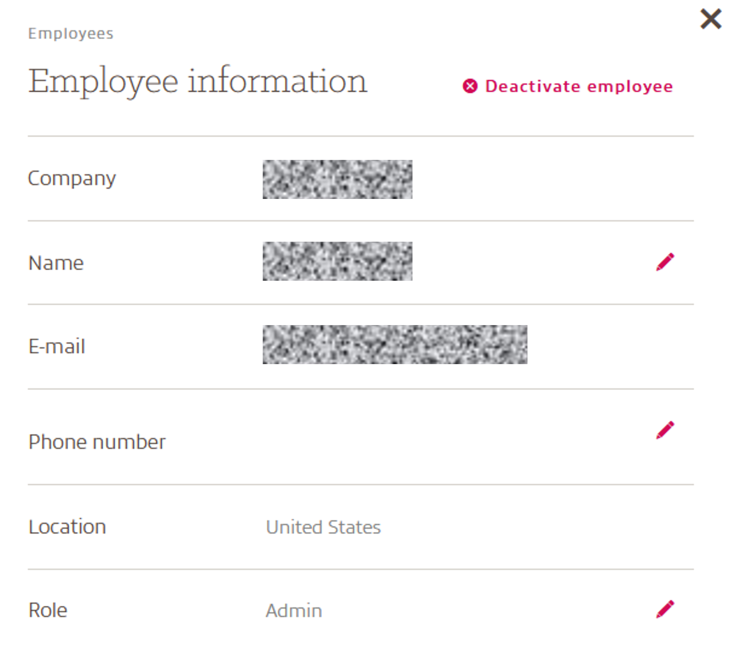Viewport: 729px width, 657px height.
Task: Click the Role field label
Action: tap(48, 610)
